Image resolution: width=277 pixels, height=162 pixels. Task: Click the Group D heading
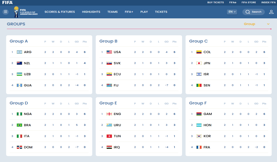click(x=19, y=103)
